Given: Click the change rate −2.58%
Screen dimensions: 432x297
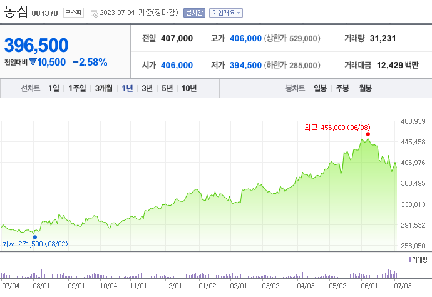Looking at the screenshot, I should coord(90,62).
